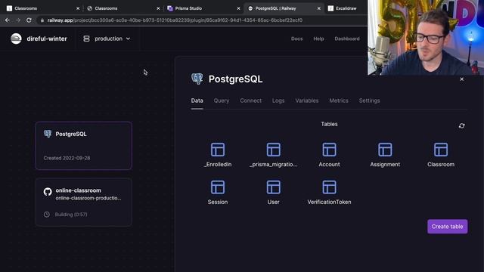Open the Session table icon
Image resolution: width=484 pixels, height=272 pixels.
click(x=218, y=187)
